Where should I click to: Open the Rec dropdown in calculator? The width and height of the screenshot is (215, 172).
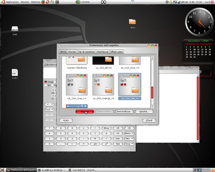129,138
